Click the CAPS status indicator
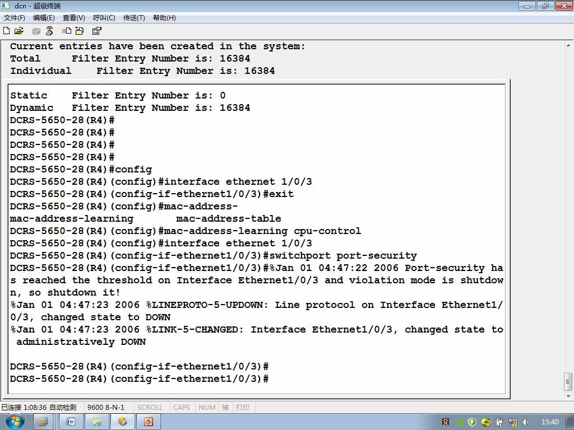The height and width of the screenshot is (430, 574). click(182, 408)
